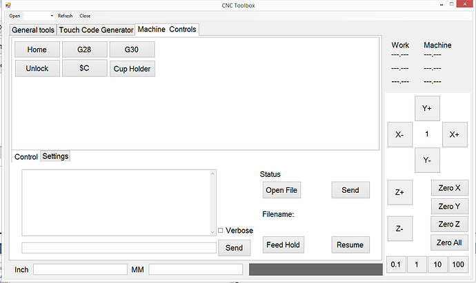Viewport: 476px width, 283px height.
Task: Set jog step size to 0.1
Action: pos(395,264)
